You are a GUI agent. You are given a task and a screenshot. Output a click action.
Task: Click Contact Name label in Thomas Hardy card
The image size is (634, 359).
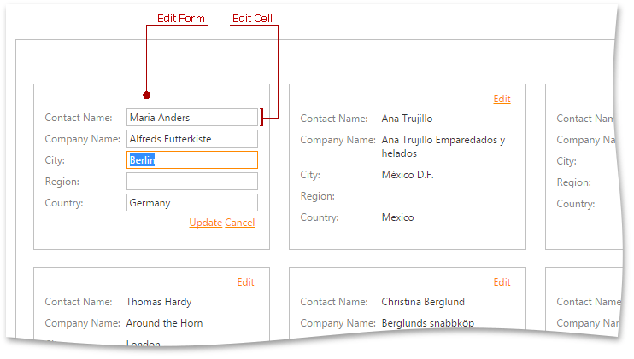click(x=79, y=302)
